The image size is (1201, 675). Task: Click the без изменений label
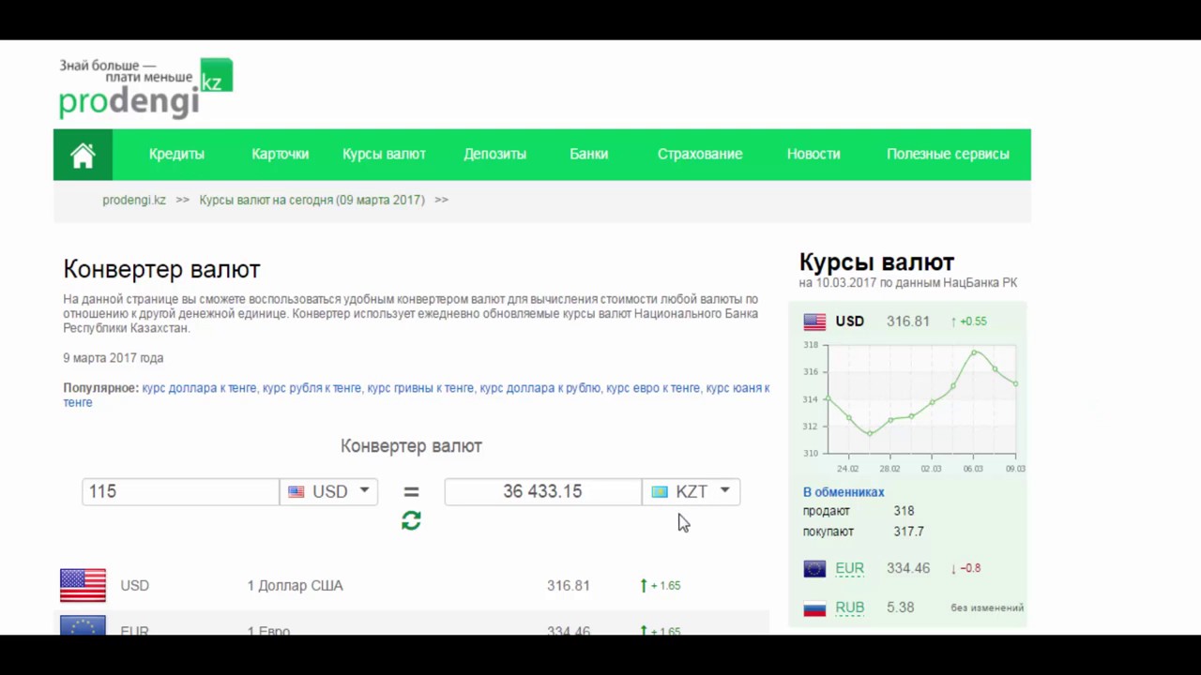[987, 607]
